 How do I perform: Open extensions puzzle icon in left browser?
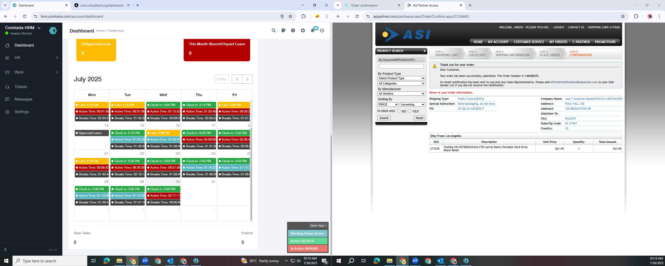[x=303, y=16]
